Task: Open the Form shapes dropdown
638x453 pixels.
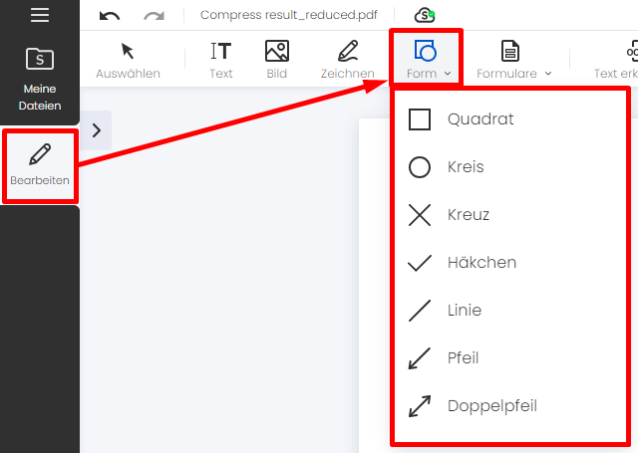Action: [x=426, y=60]
